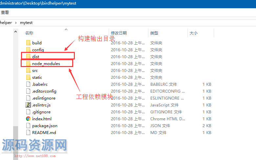Click the Chrome icon for index.html
Viewport: 256px width, 160px height.
tap(28, 119)
